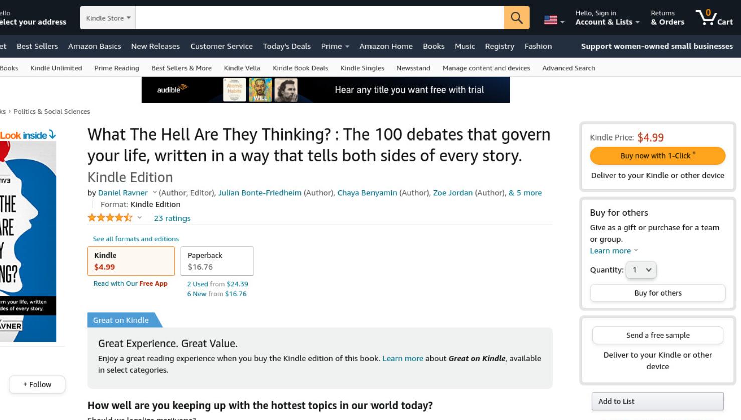The height and width of the screenshot is (420, 741).
Task: Open Kindle Vella tab
Action: (x=242, y=68)
